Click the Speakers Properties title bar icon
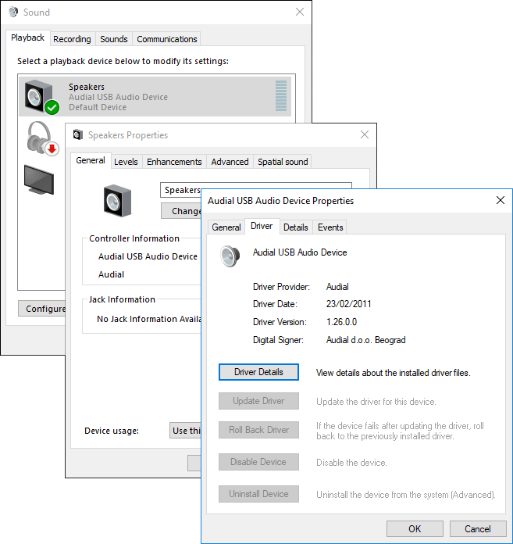Viewport: 513px width, 544px height. coord(78,134)
